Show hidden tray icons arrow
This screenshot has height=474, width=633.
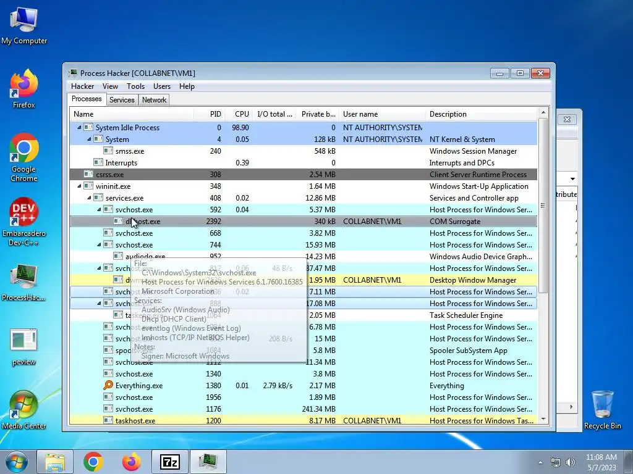coord(540,462)
